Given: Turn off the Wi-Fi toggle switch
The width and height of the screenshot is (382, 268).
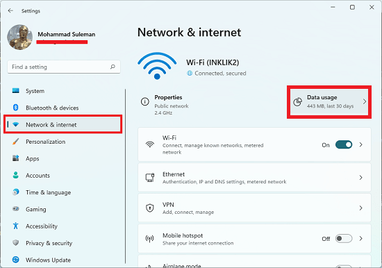Looking at the screenshot, I should click(x=344, y=144).
